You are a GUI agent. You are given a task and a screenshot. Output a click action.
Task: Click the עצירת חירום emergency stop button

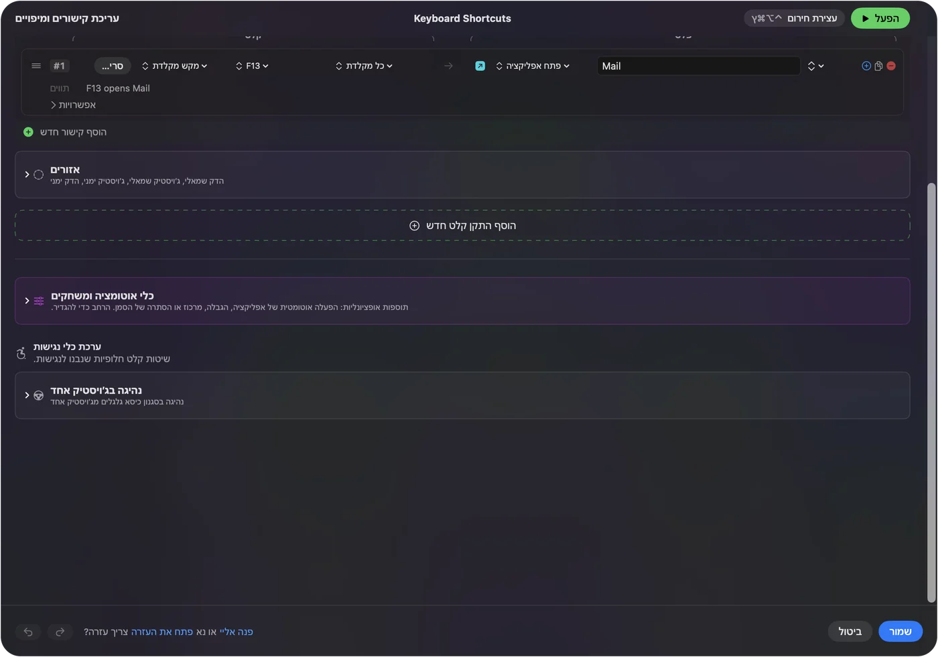(x=794, y=18)
